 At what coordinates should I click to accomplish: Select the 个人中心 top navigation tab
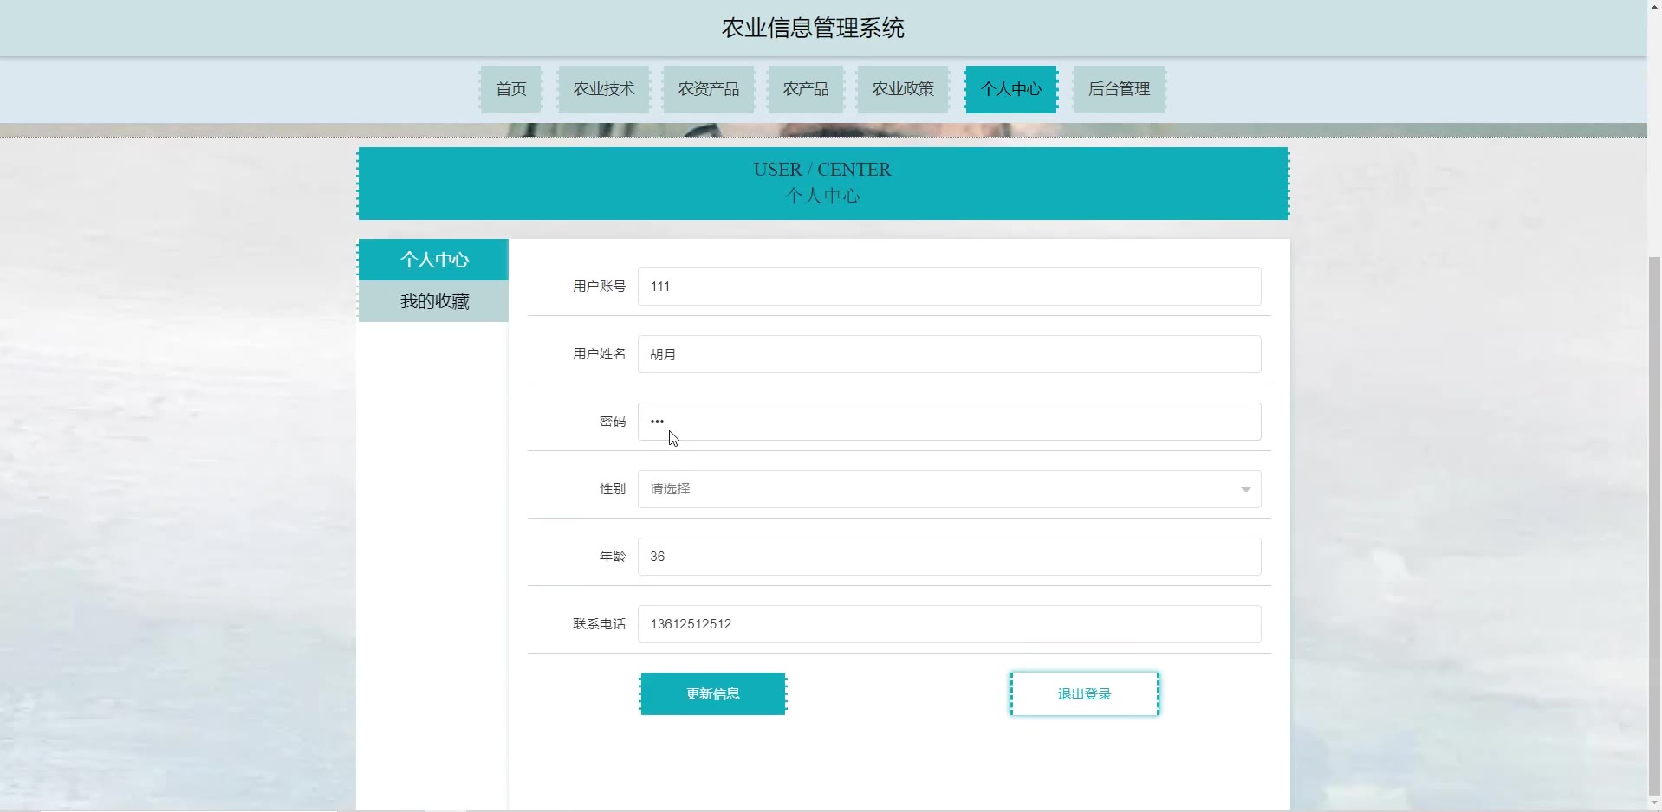click(1010, 89)
